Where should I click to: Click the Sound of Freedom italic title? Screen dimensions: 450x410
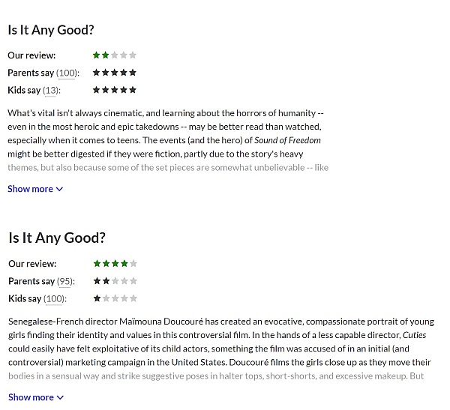287,140
